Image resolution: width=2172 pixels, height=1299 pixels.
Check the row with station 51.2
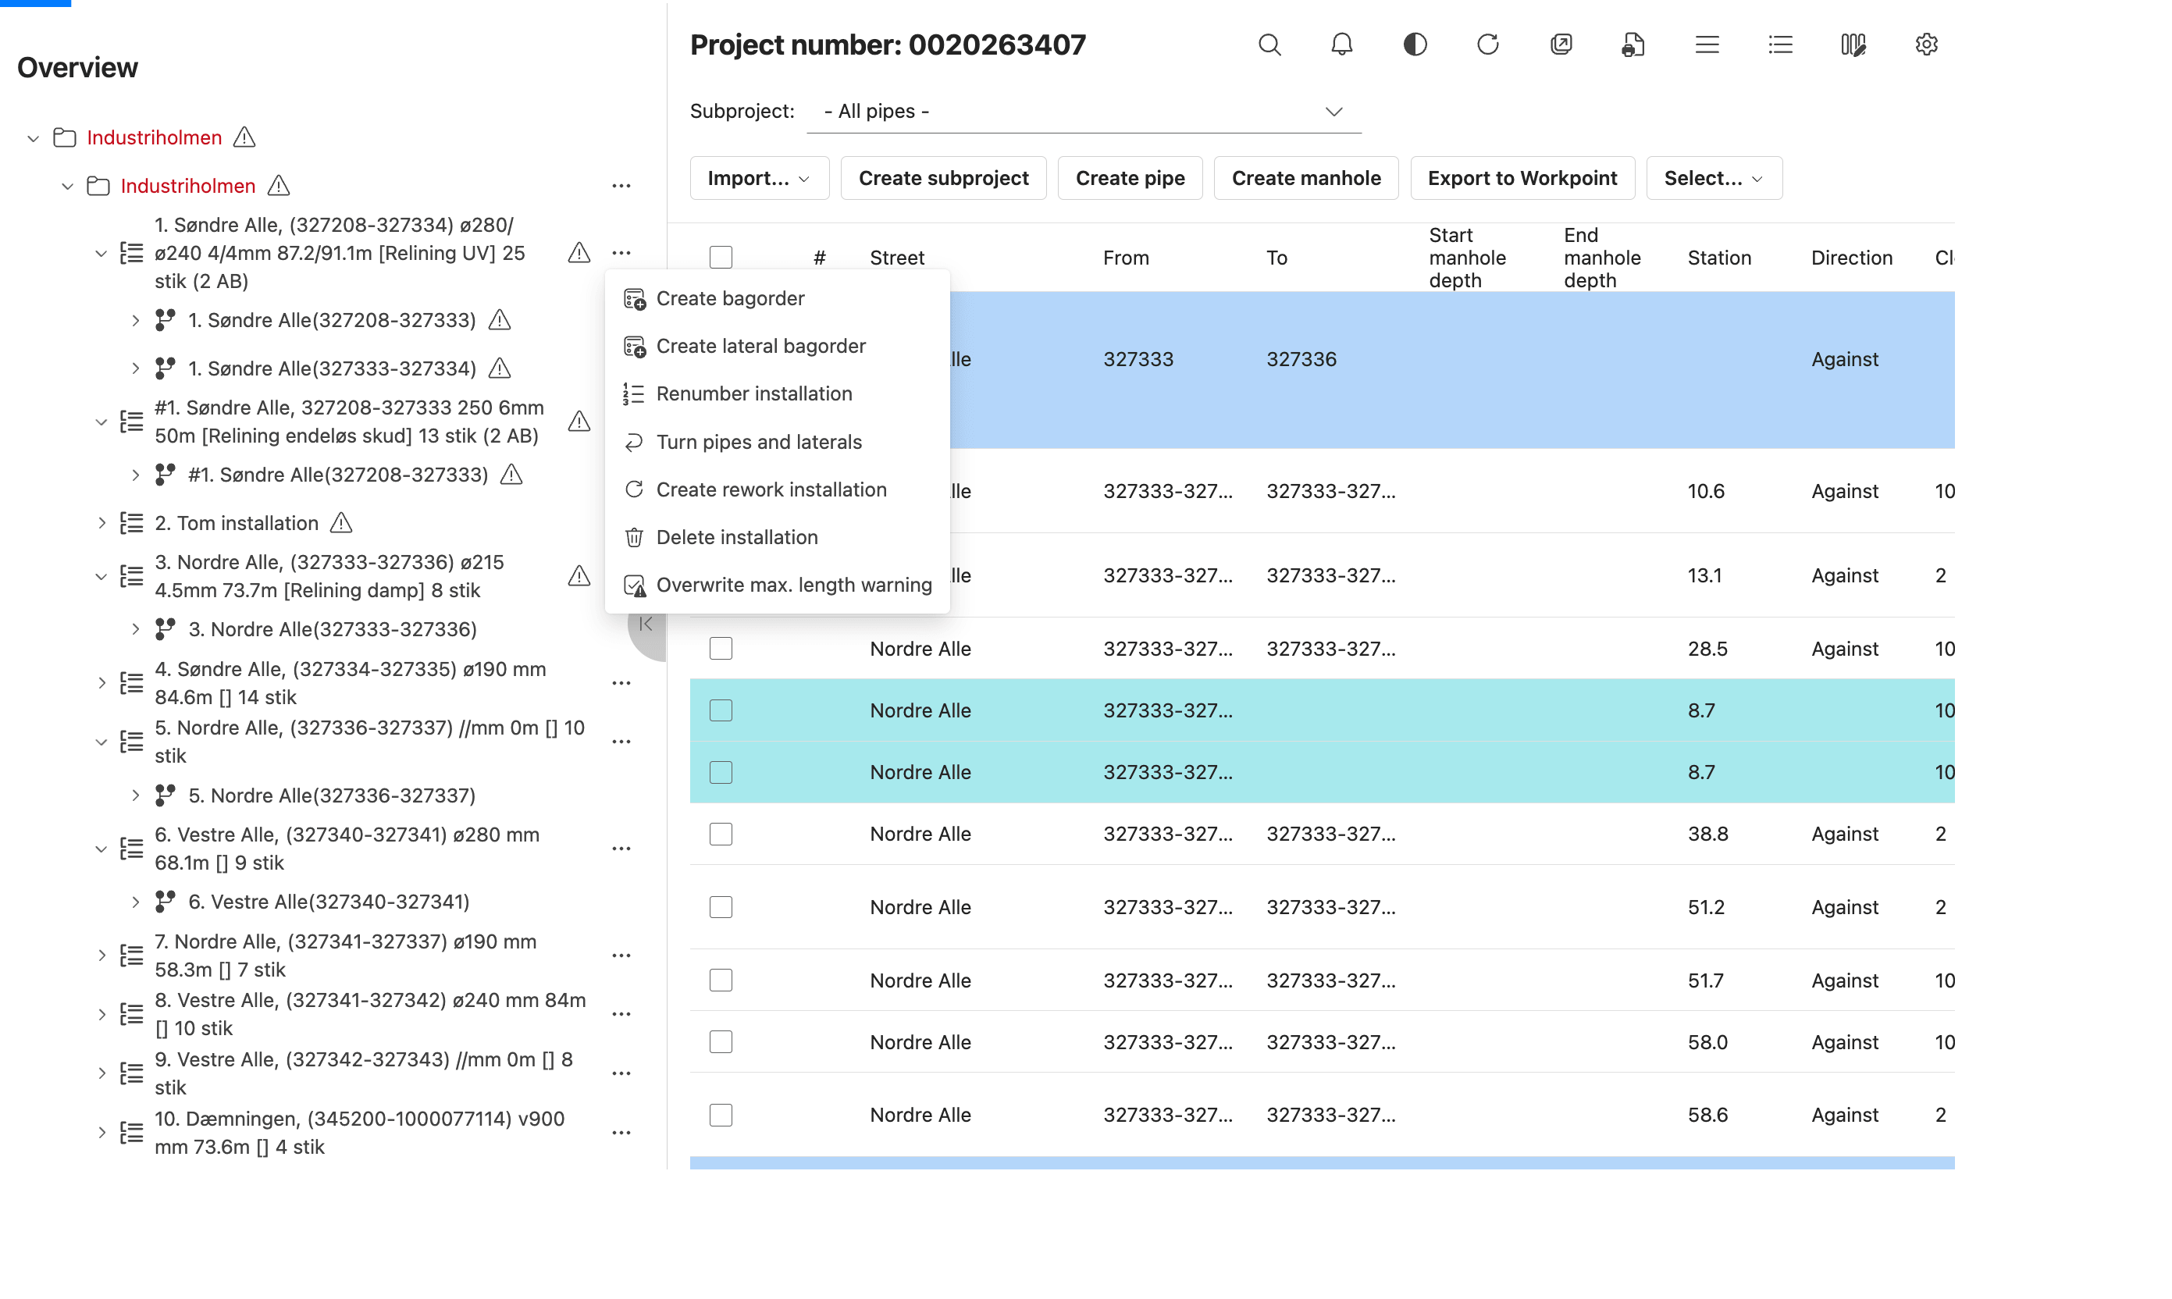(721, 907)
